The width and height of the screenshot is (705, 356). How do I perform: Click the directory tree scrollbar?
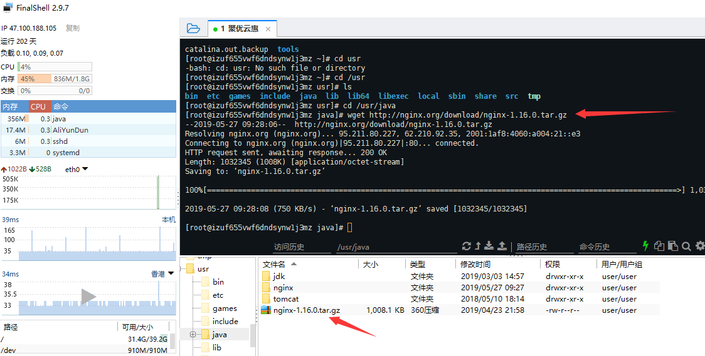pyautogui.click(x=252, y=335)
